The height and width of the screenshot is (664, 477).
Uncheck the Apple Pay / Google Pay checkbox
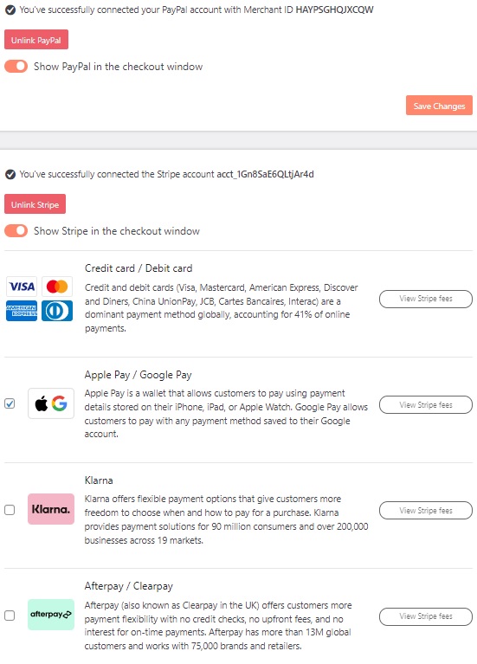10,403
